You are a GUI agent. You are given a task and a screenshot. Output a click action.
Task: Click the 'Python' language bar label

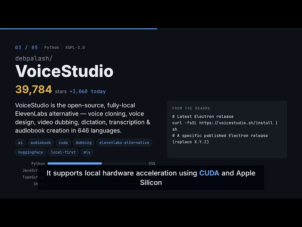[x=38, y=164]
